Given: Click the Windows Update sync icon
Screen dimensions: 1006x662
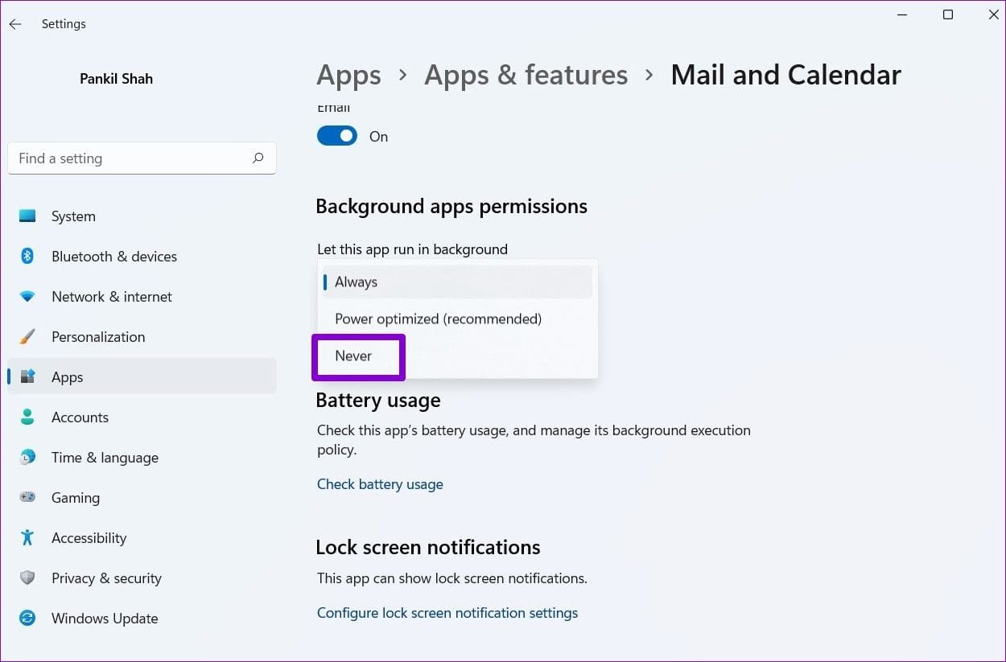Looking at the screenshot, I should tap(27, 619).
